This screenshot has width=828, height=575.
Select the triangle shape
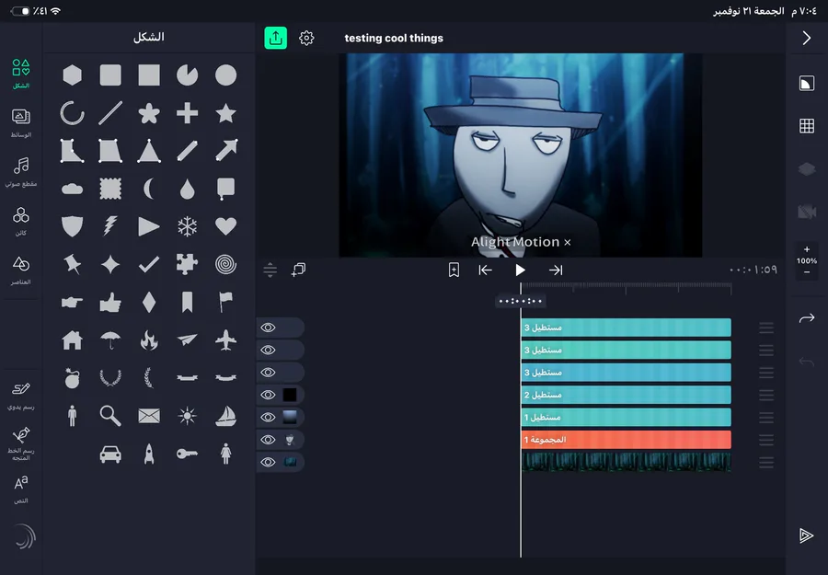149,151
